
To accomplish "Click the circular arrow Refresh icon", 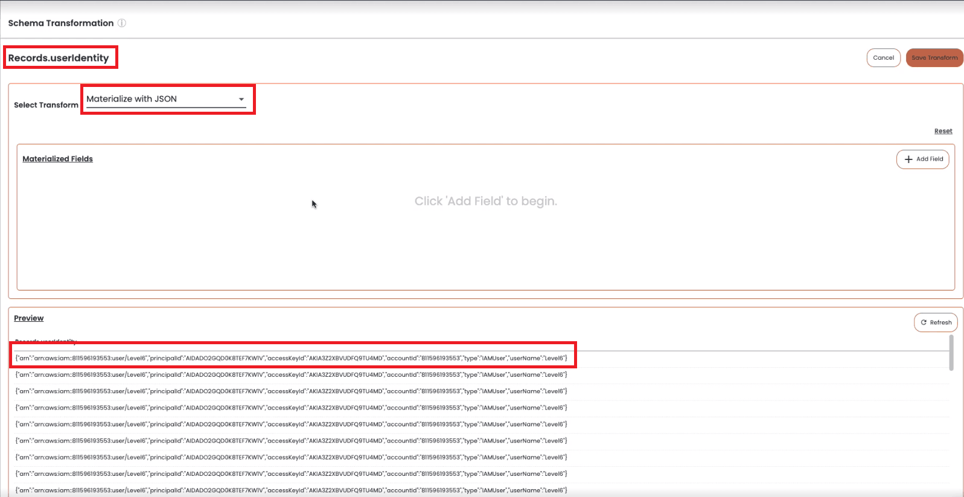I will pyautogui.click(x=924, y=322).
